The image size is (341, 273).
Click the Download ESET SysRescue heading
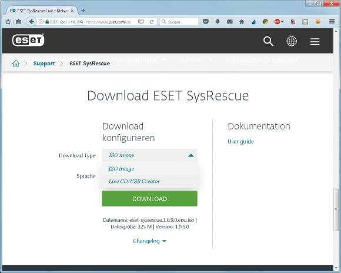point(168,95)
